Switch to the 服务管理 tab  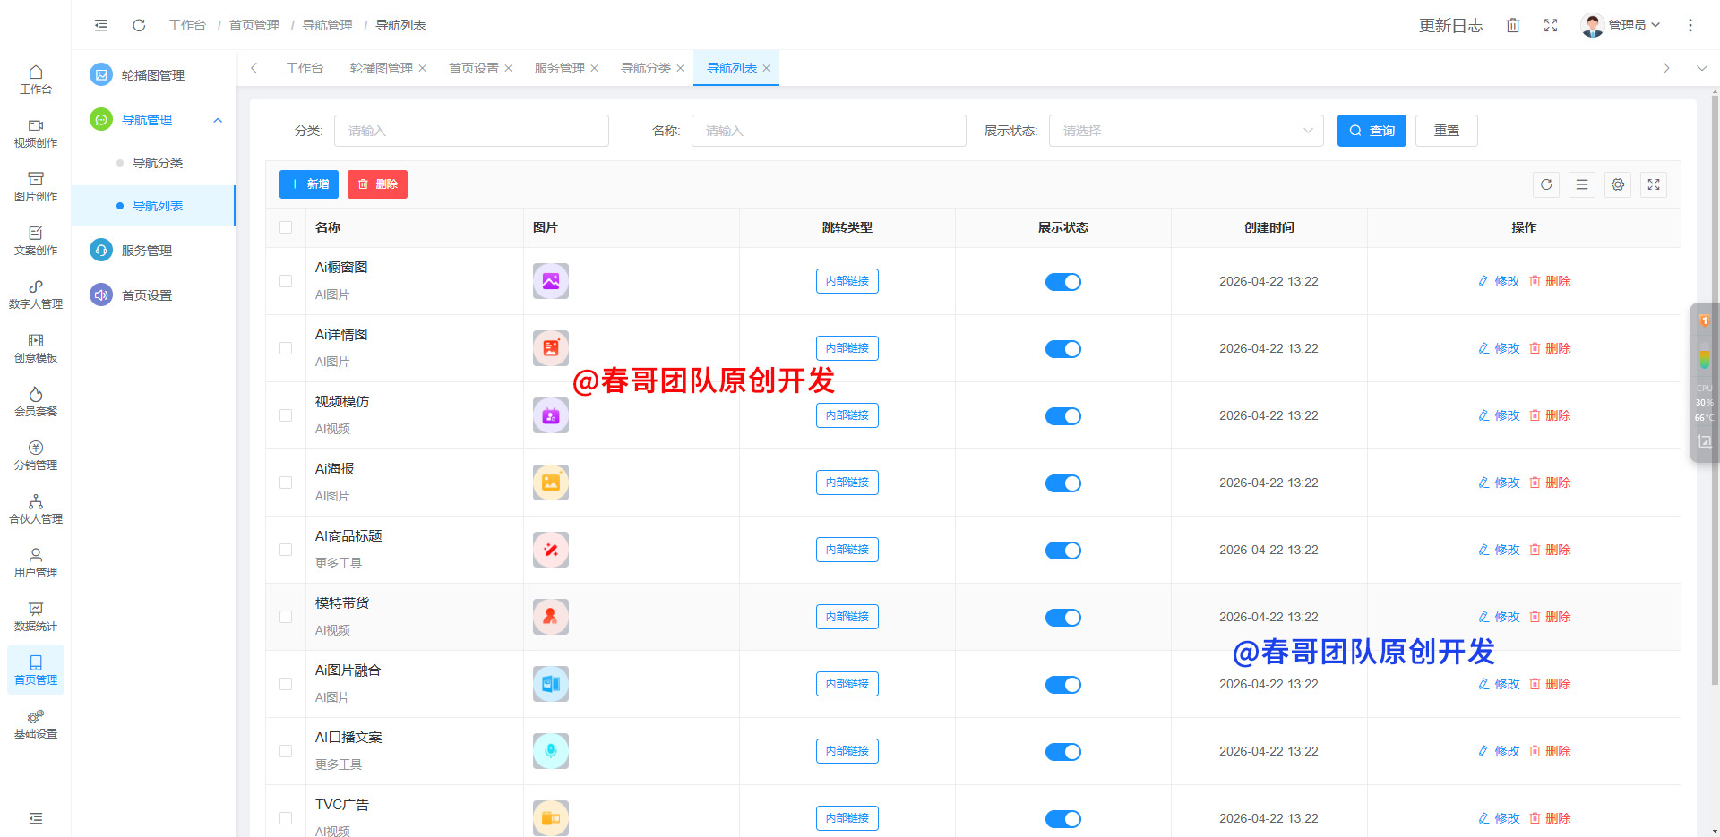(x=560, y=68)
